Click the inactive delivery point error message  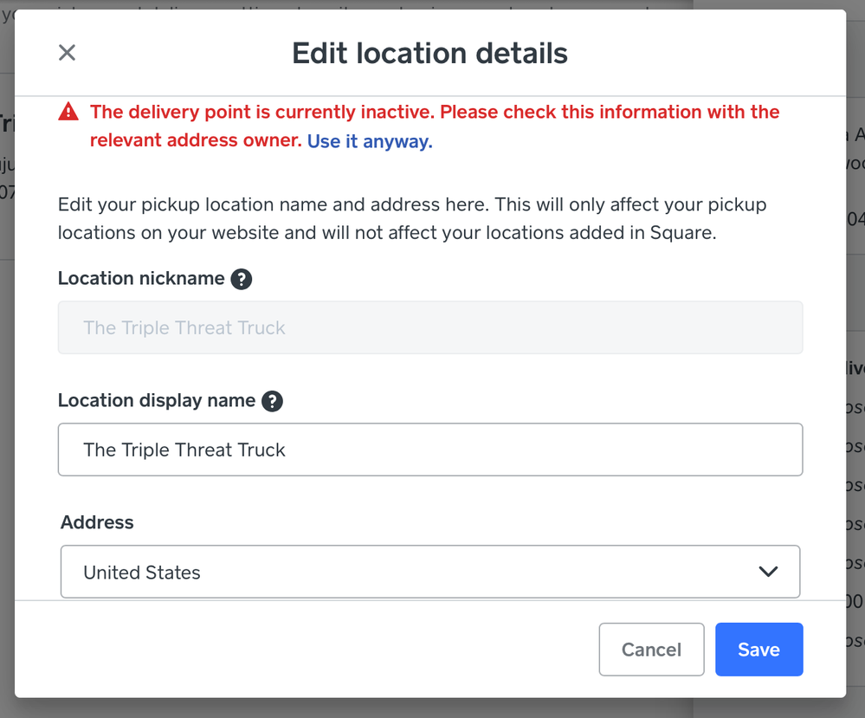(434, 113)
